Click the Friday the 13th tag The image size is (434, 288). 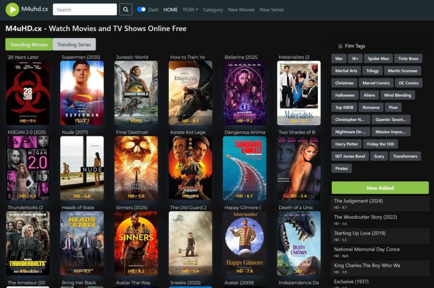point(380,144)
